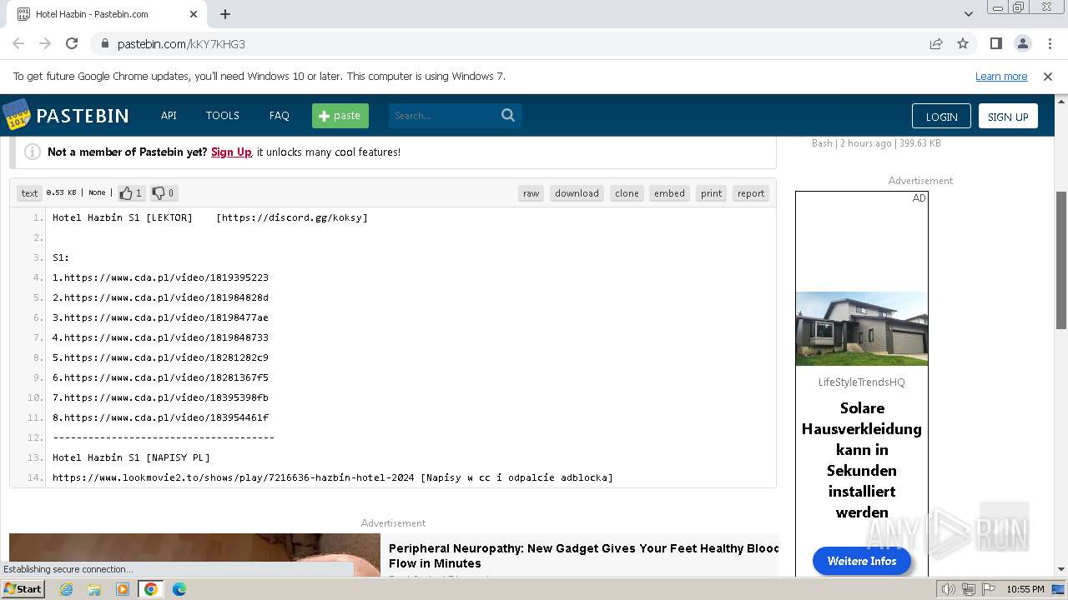Reload the Pastebin page
The height and width of the screenshot is (600, 1068).
(72, 43)
